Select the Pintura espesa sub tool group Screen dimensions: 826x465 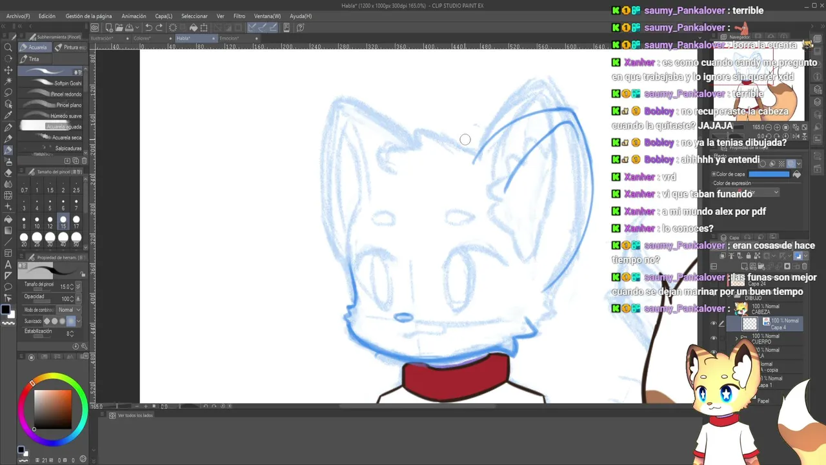coord(70,47)
